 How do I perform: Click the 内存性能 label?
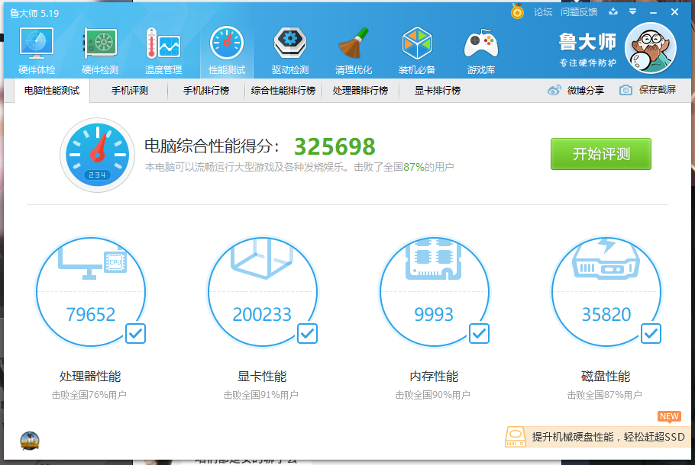[434, 377]
